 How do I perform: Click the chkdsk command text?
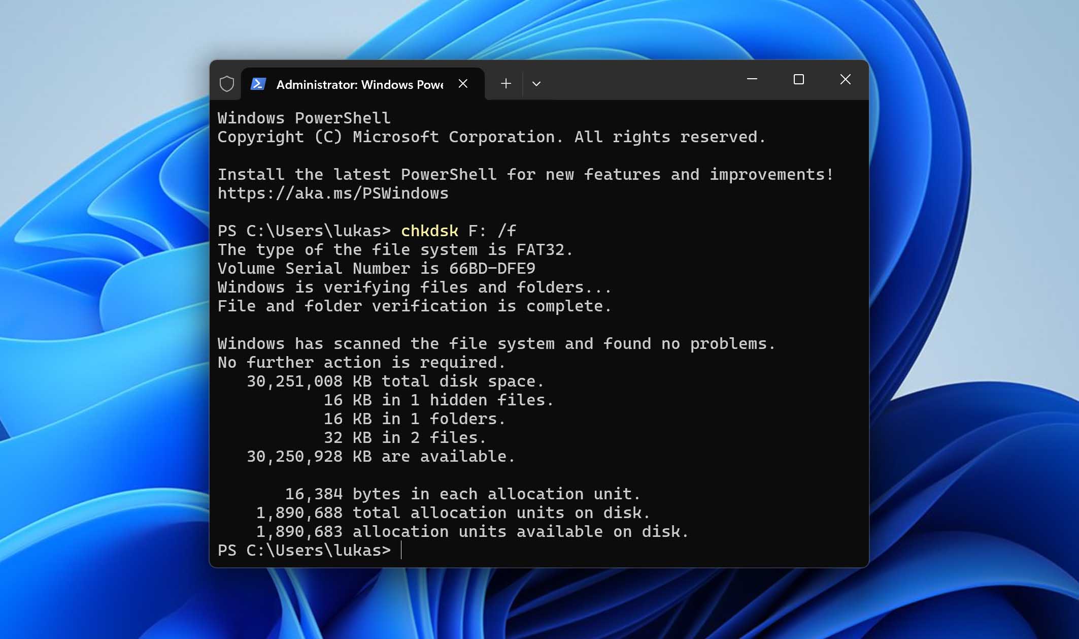tap(429, 230)
